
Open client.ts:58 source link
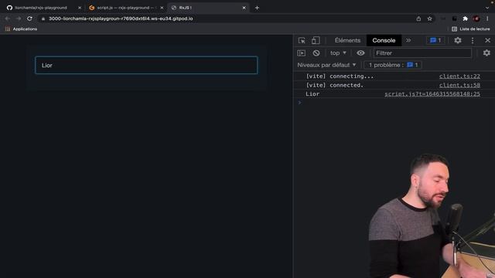(459, 85)
